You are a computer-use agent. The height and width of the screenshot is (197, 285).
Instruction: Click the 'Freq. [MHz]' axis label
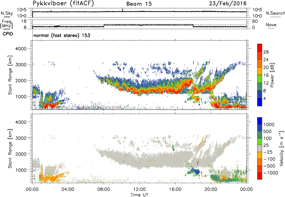(x=6, y=24)
